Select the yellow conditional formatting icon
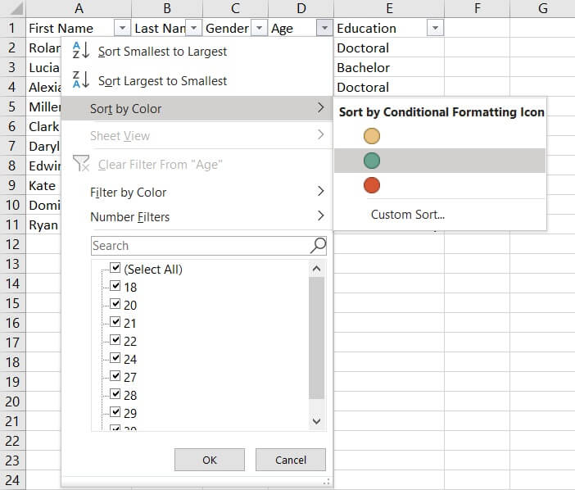This screenshot has height=490, width=575. (x=372, y=136)
